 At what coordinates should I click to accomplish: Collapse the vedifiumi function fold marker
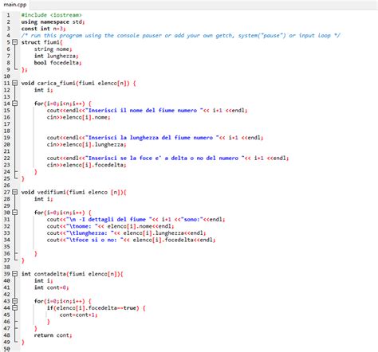(x=15, y=192)
